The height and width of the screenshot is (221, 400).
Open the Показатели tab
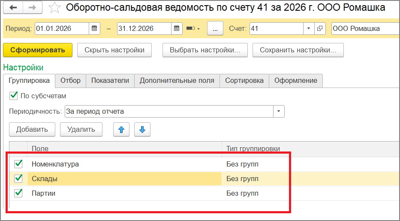[x=110, y=81]
